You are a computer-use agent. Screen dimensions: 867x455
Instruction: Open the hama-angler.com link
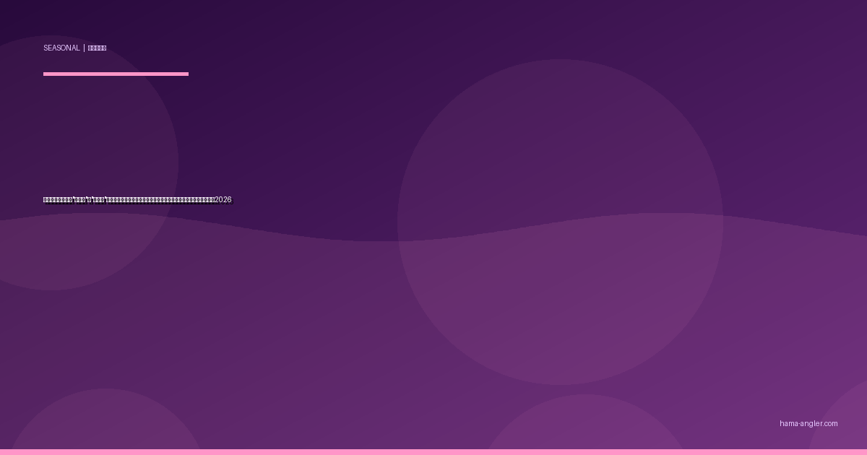(808, 424)
